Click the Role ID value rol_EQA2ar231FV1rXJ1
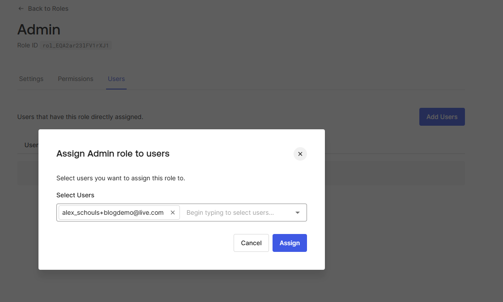The image size is (503, 302). click(76, 46)
